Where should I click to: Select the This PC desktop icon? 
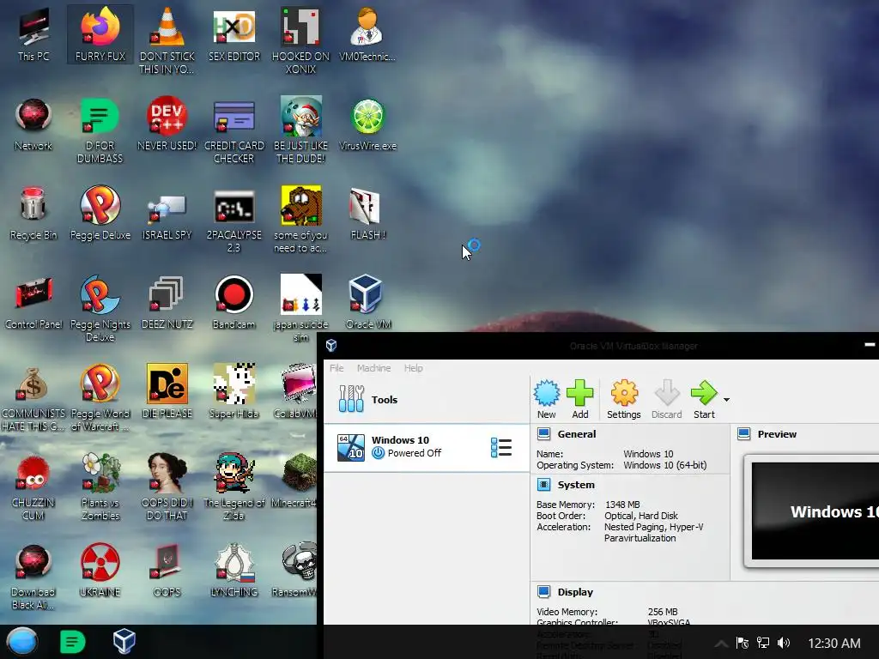(33, 34)
